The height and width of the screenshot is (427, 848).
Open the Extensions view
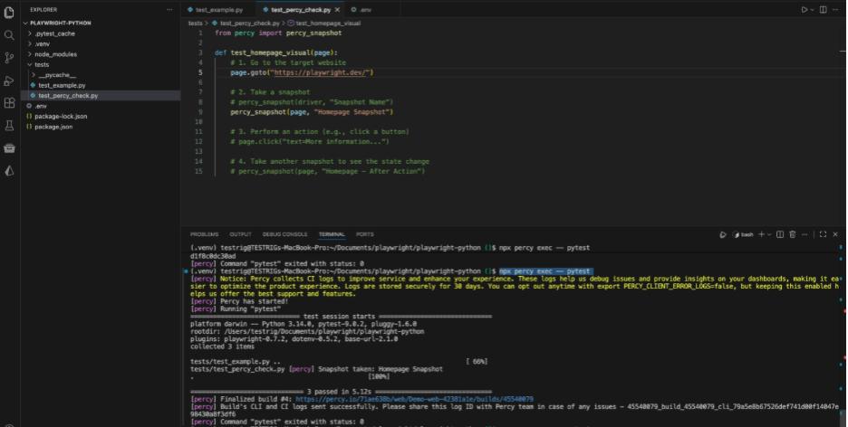coord(9,103)
